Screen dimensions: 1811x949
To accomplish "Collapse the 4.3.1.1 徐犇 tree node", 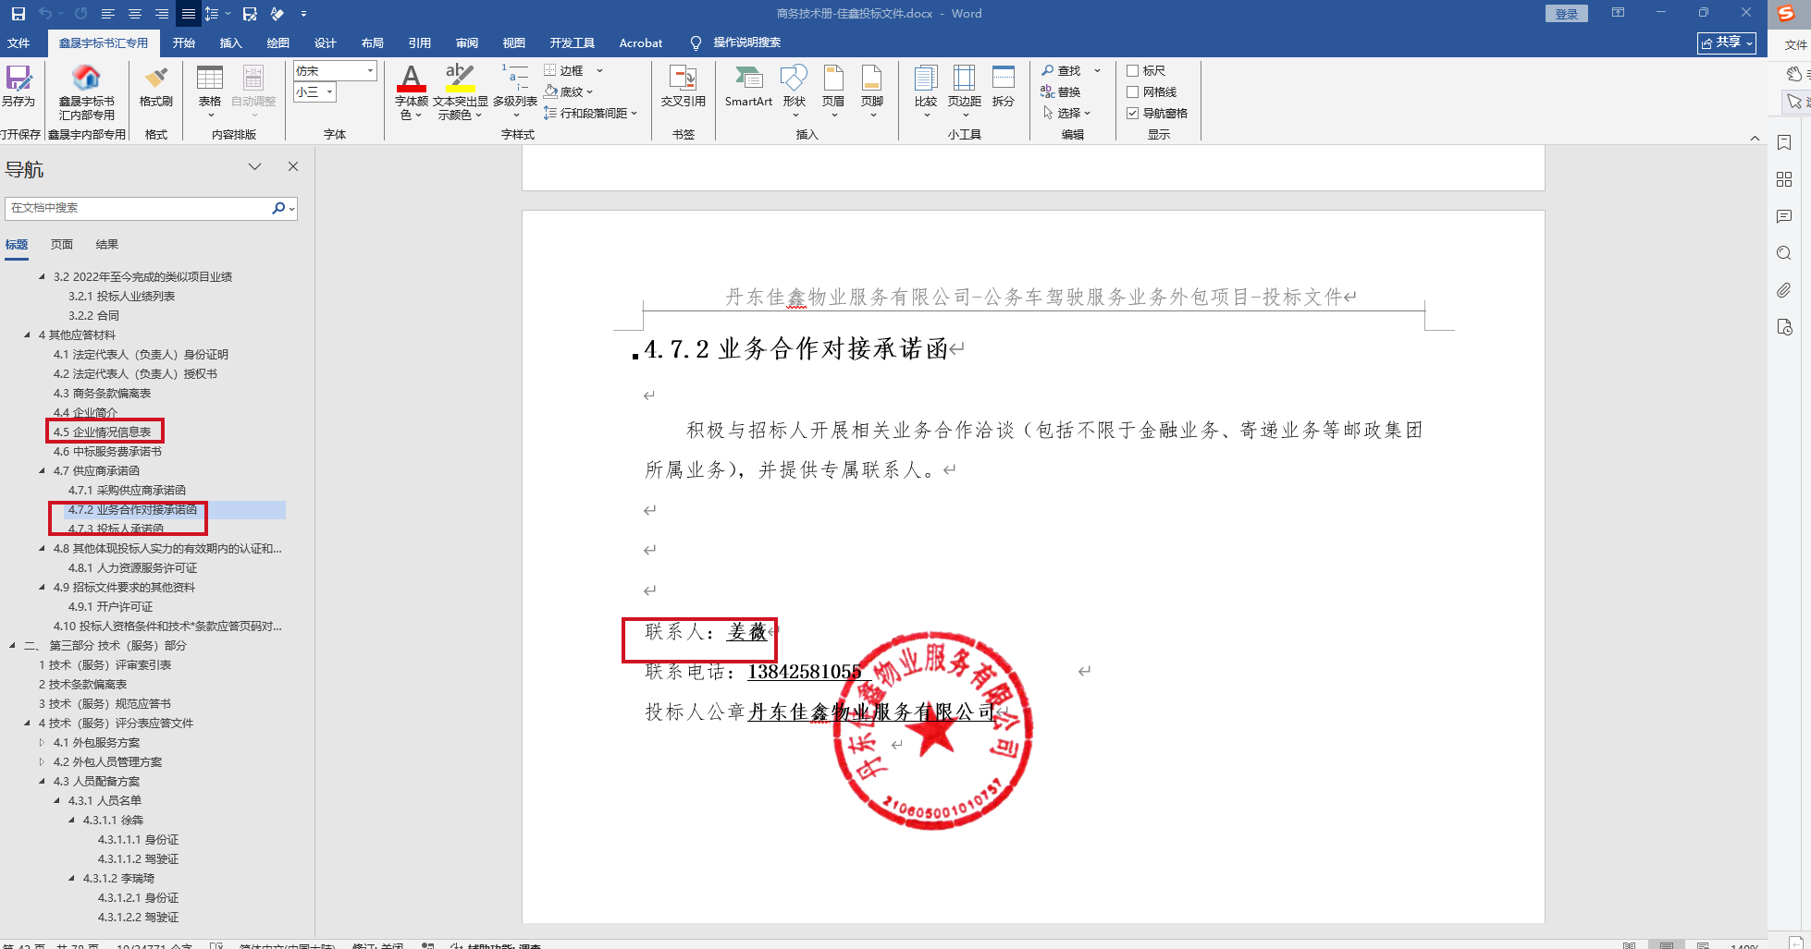I will (x=72, y=820).
